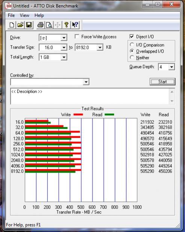Click read value 232310
185x232 pixels.
[165, 122]
